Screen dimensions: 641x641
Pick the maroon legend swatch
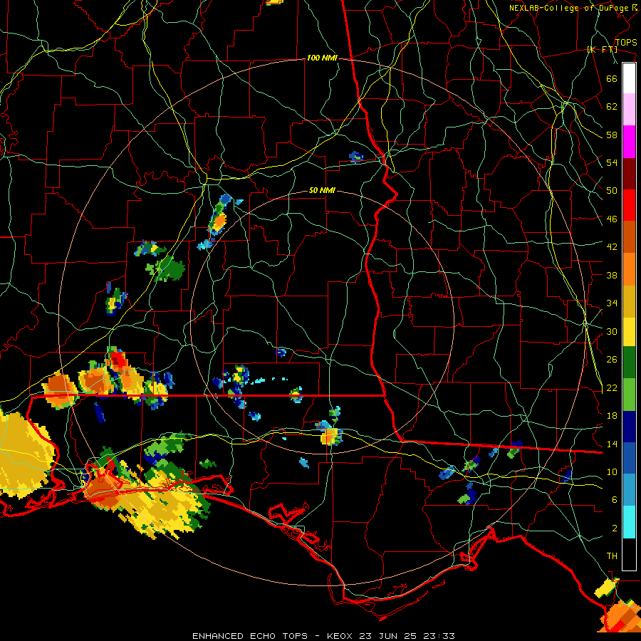(629, 174)
